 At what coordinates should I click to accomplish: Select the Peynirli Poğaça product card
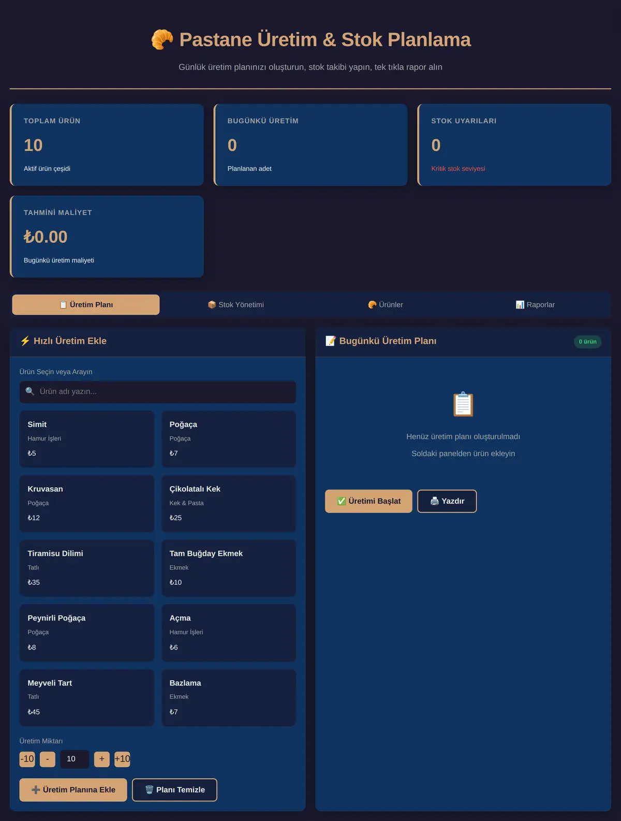click(x=87, y=633)
